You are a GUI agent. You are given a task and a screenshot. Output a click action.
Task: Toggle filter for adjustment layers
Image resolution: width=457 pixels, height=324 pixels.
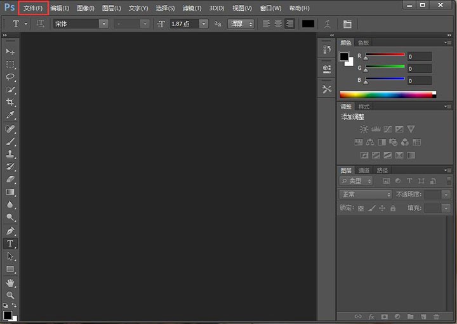tap(398, 181)
